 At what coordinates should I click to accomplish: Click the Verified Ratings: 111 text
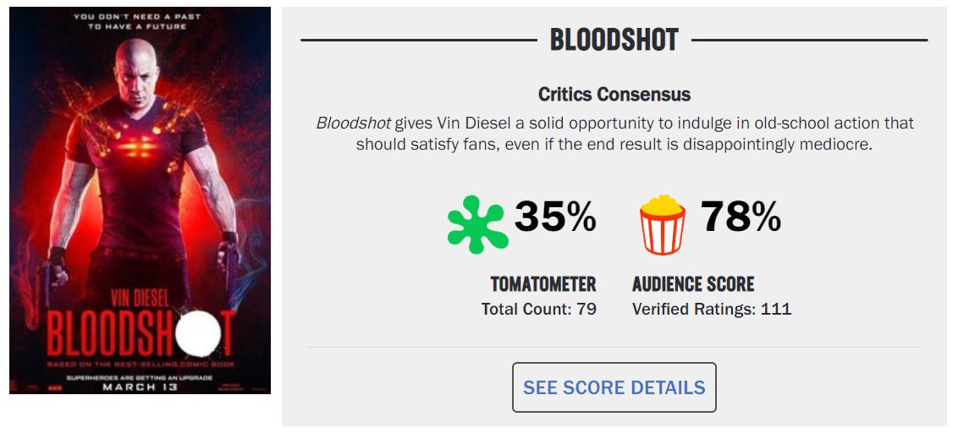pyautogui.click(x=712, y=310)
